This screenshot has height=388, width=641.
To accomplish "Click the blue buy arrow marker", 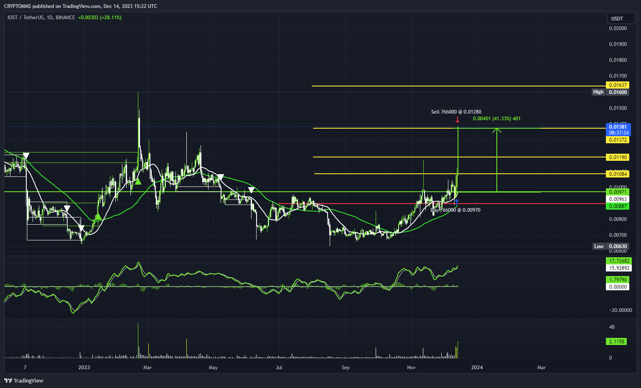I will 457,203.
